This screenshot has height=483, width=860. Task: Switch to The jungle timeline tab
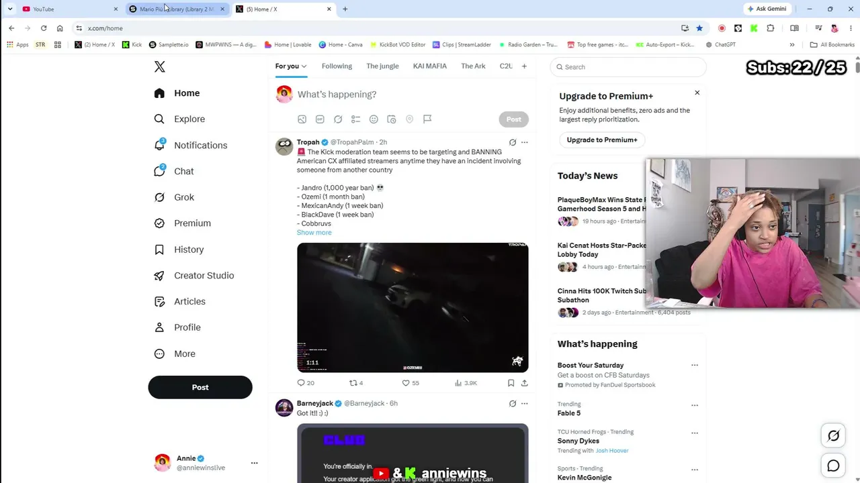point(382,66)
